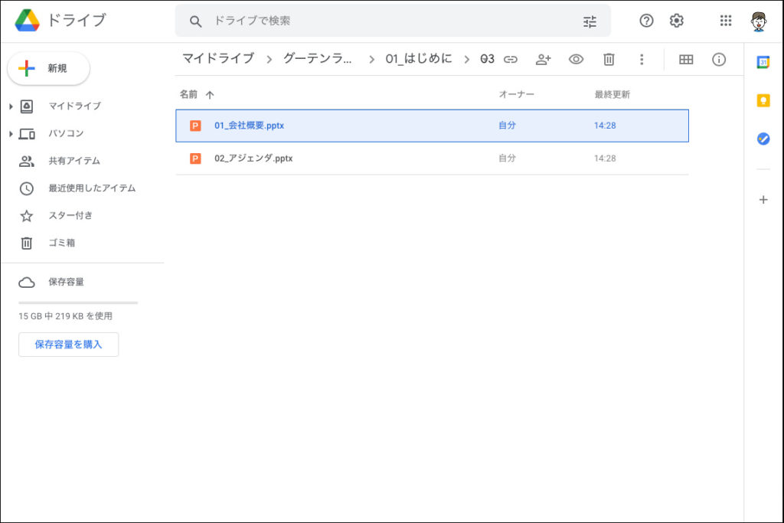Open the settings gear menu
Image resolution: width=784 pixels, height=523 pixels.
pyautogui.click(x=677, y=21)
